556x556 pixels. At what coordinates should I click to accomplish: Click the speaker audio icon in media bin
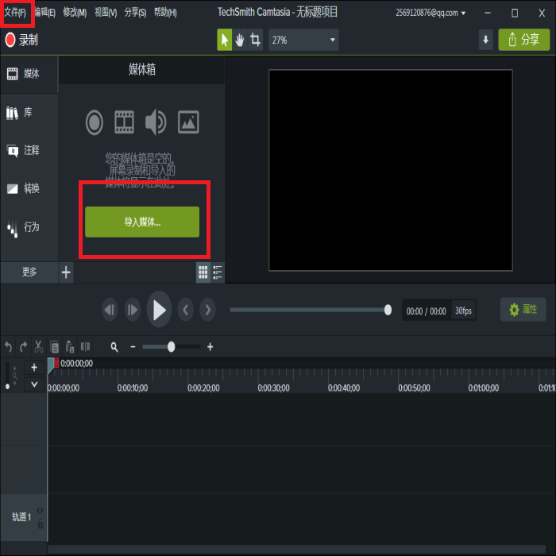(156, 122)
